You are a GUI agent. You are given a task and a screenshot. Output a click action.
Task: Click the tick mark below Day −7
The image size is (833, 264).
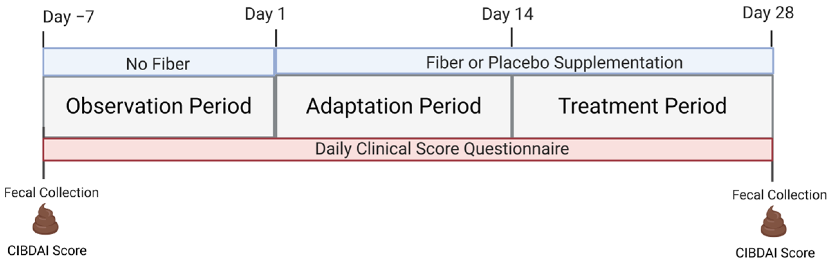click(44, 39)
